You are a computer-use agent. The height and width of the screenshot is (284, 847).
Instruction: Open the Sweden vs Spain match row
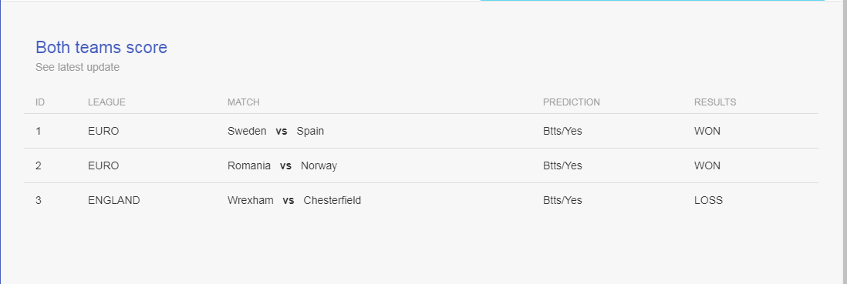click(x=420, y=131)
